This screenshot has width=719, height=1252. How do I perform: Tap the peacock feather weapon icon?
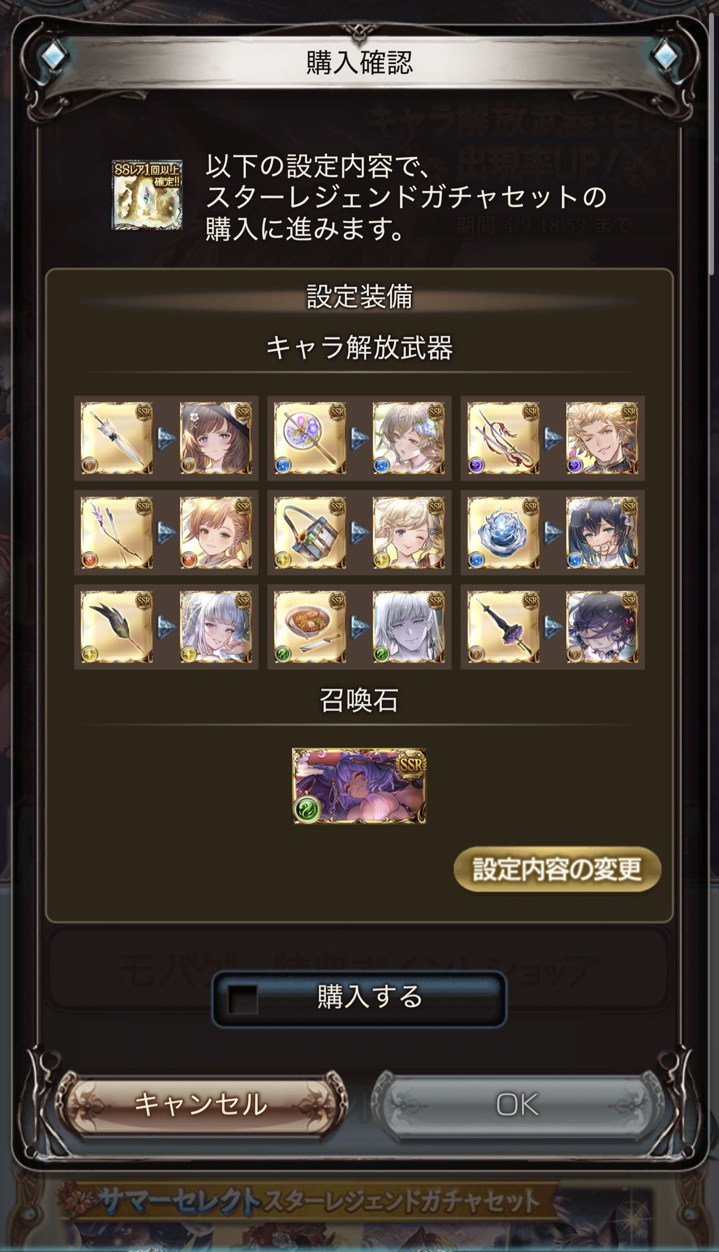[116, 627]
